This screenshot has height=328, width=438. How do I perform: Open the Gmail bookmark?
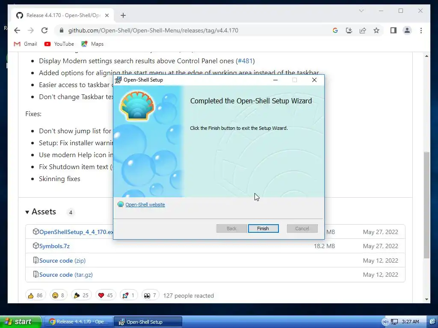click(x=25, y=44)
